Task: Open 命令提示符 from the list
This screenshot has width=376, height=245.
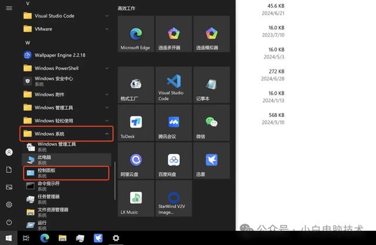Action: (x=66, y=186)
